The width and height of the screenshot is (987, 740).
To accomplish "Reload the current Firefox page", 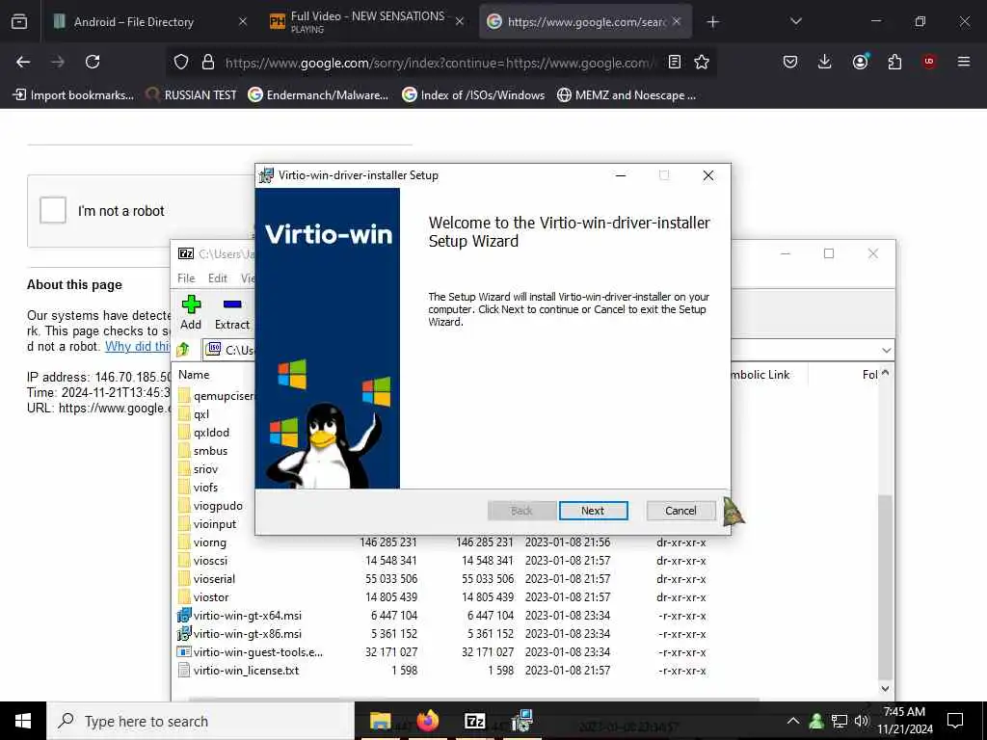I will (93, 62).
